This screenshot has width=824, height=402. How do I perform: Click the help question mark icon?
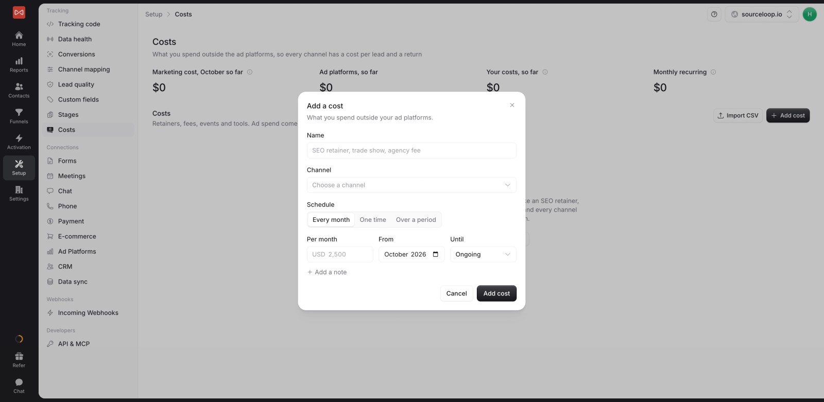(714, 14)
